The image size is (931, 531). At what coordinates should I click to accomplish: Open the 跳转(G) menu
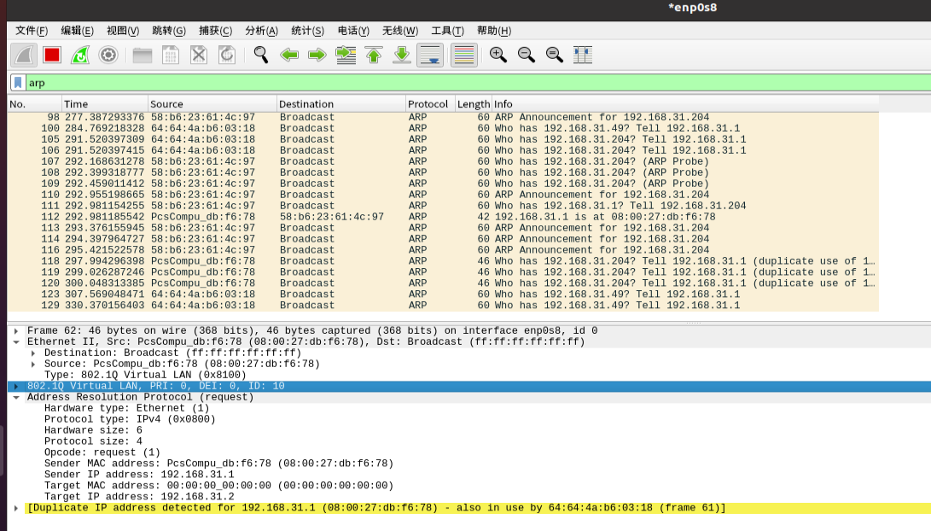click(x=169, y=31)
